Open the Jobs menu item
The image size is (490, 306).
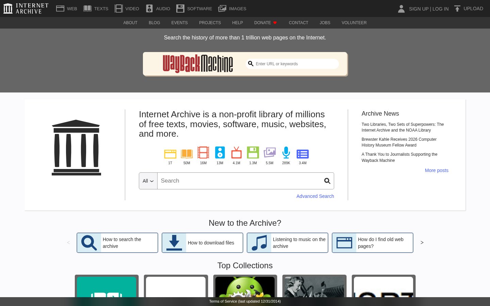coord(325,23)
